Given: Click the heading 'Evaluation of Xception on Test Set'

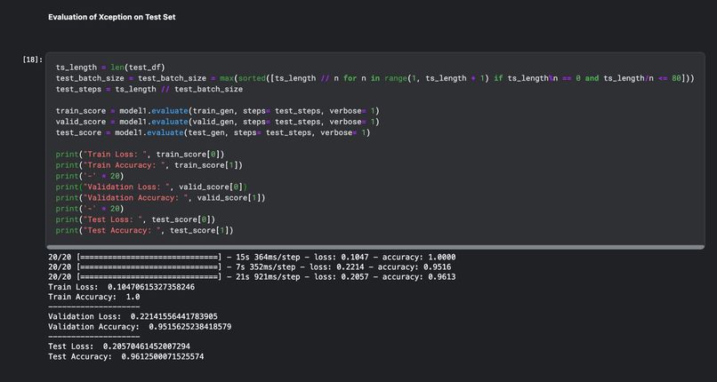Looking at the screenshot, I should click(111, 17).
